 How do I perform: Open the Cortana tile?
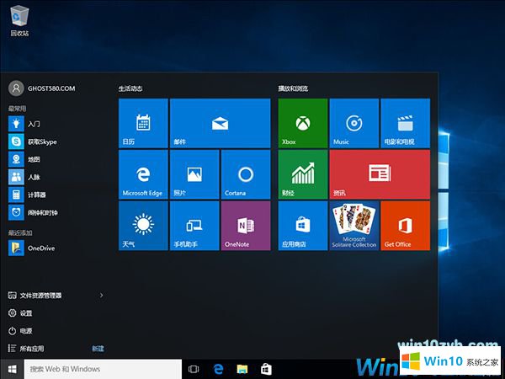[x=246, y=174]
